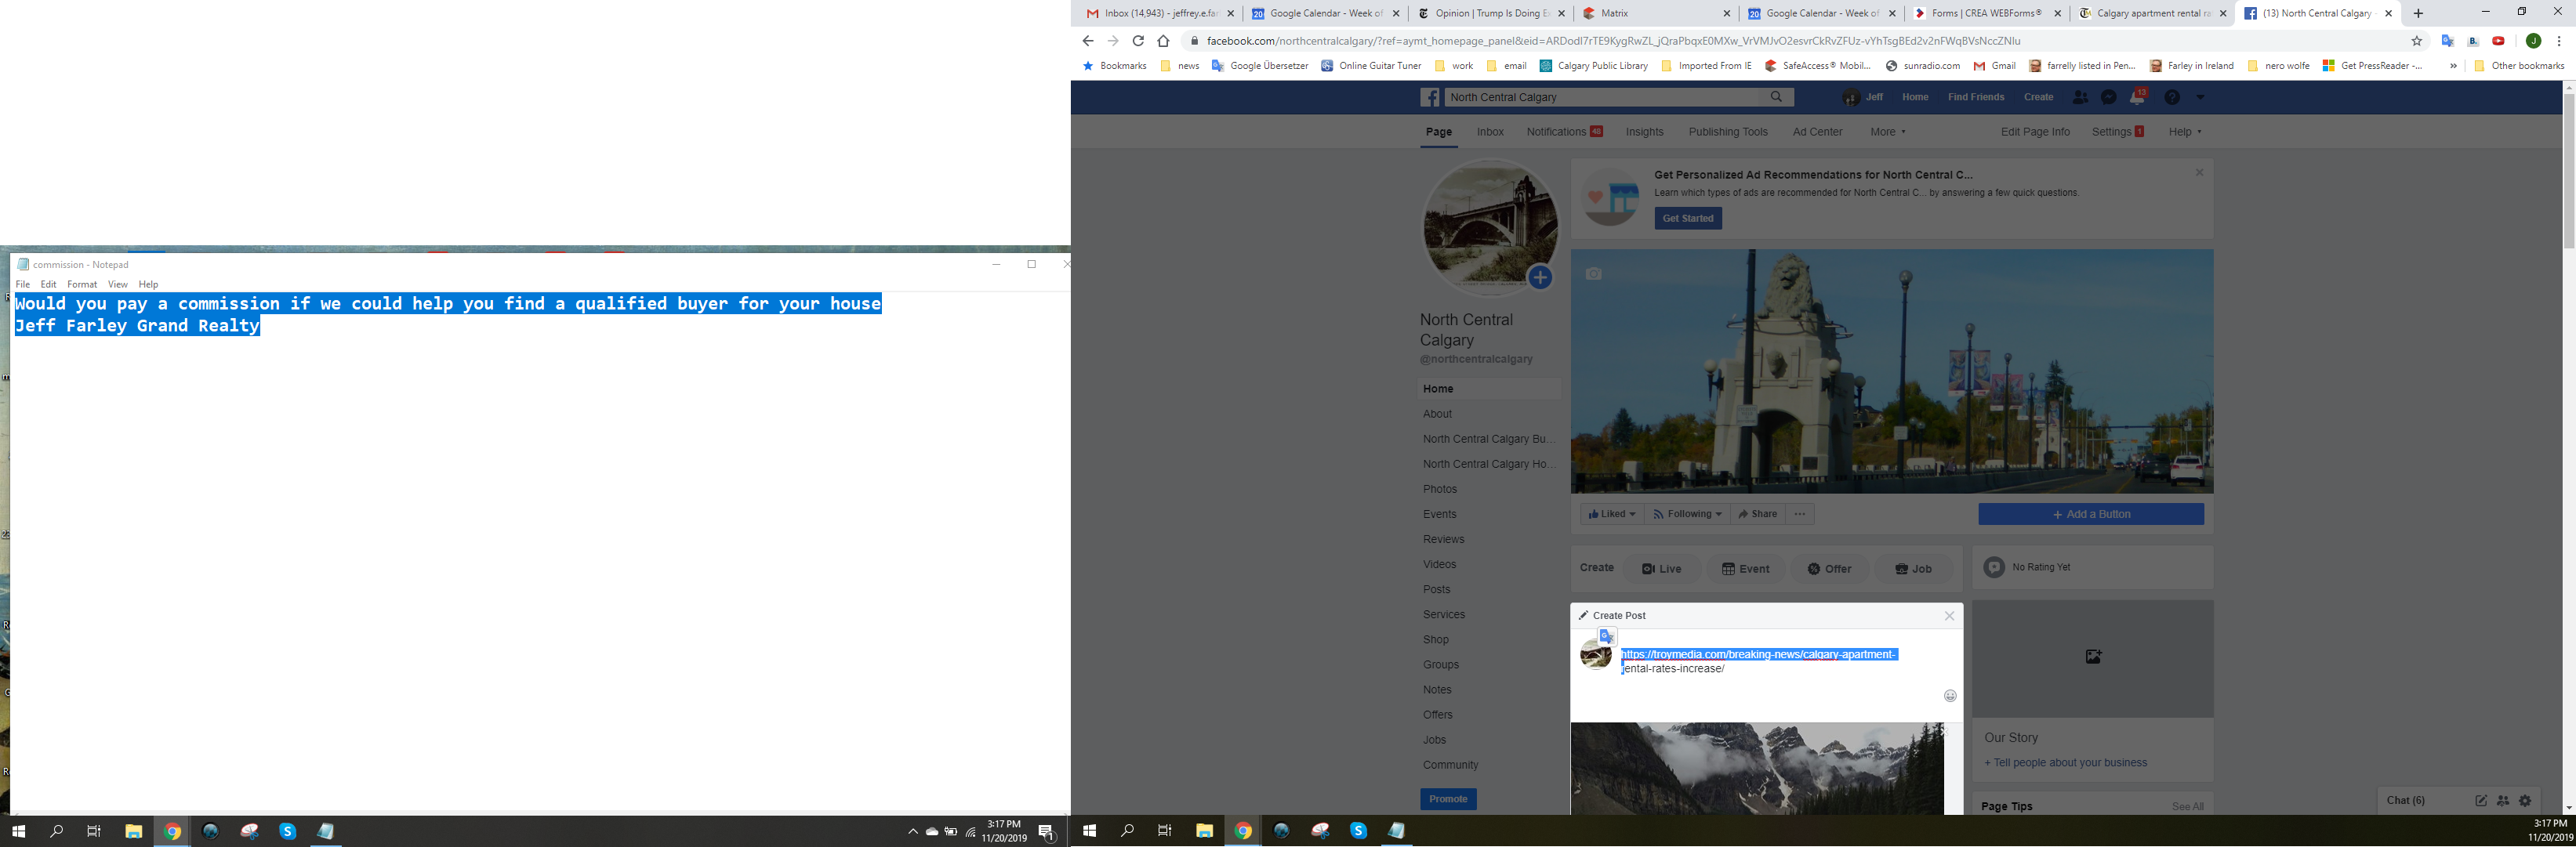Start a new message from the Chat bar
The image size is (2576, 847).
click(x=2481, y=800)
